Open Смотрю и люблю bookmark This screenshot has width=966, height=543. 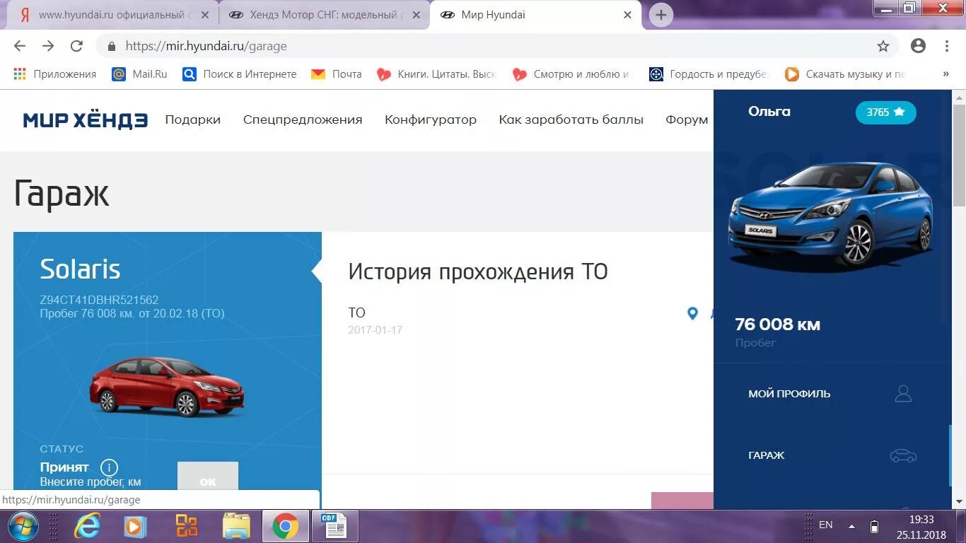(x=571, y=74)
